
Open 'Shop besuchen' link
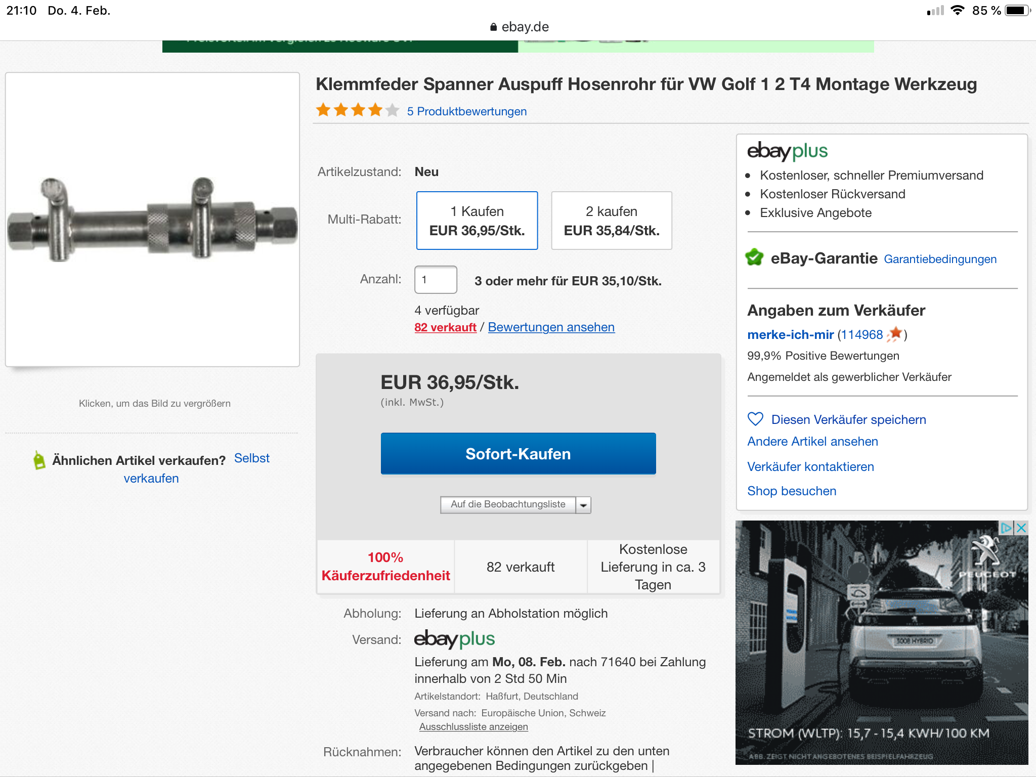791,491
